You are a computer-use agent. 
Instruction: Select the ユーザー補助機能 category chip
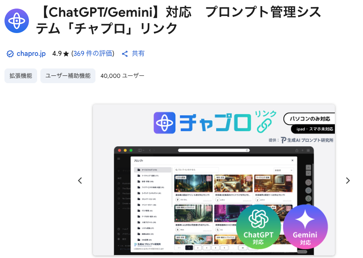tap(68, 76)
